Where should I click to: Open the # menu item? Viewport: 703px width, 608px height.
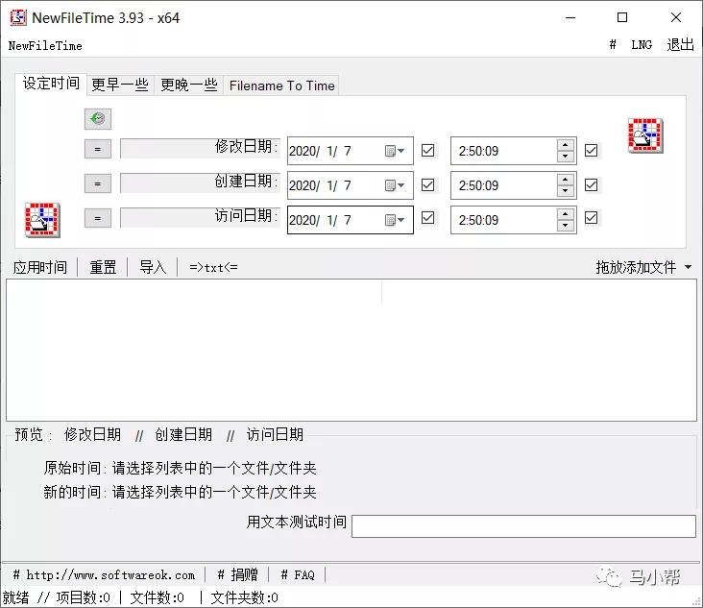tap(613, 45)
